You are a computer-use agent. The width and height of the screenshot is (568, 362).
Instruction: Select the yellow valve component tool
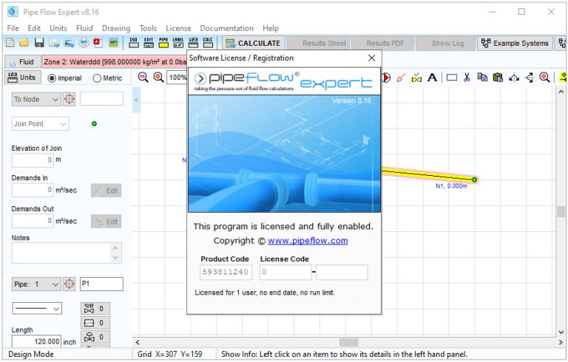click(416, 78)
